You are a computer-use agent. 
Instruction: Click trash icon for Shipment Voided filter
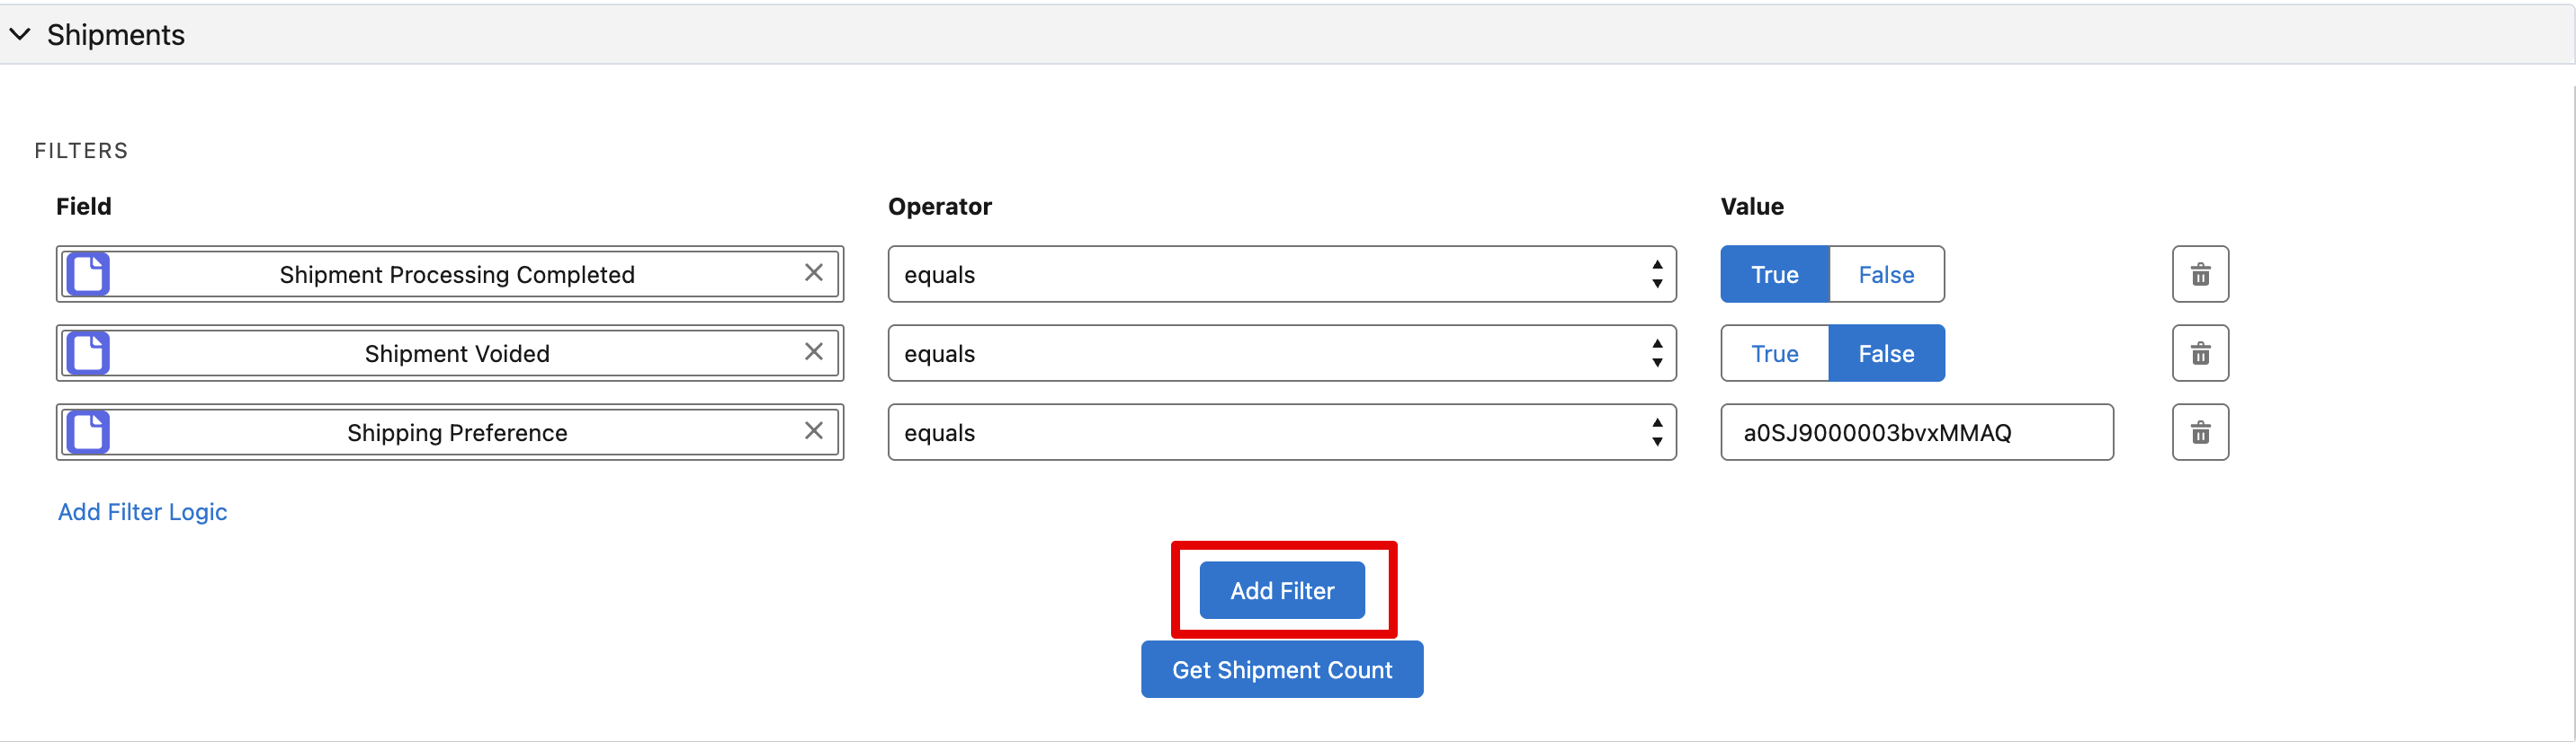(x=2200, y=352)
